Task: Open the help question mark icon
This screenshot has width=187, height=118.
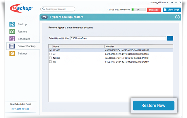Action: [x=177, y=17]
